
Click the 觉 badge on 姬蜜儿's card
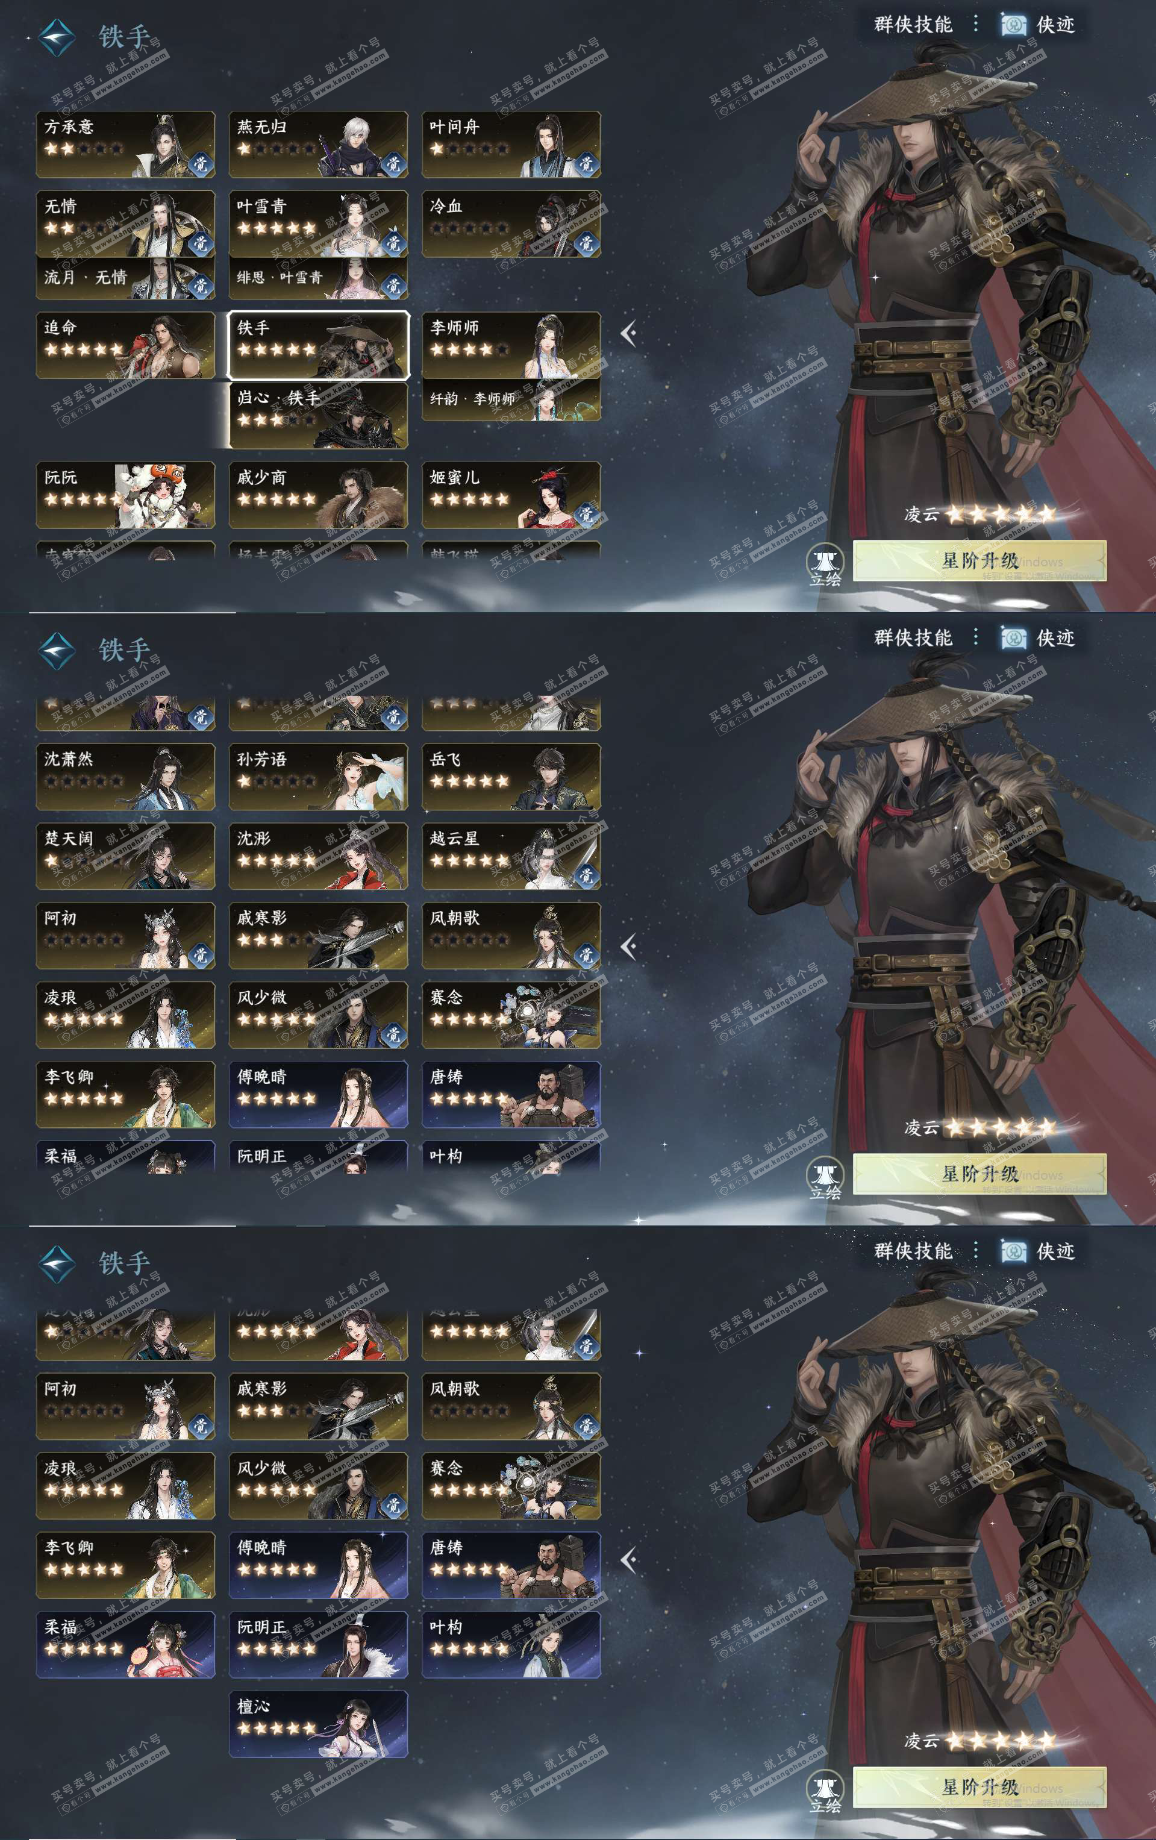pyautogui.click(x=586, y=515)
